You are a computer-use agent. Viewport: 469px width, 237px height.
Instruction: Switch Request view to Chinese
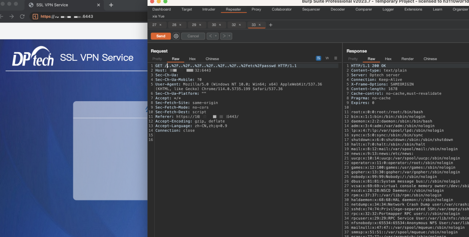tap(213, 59)
